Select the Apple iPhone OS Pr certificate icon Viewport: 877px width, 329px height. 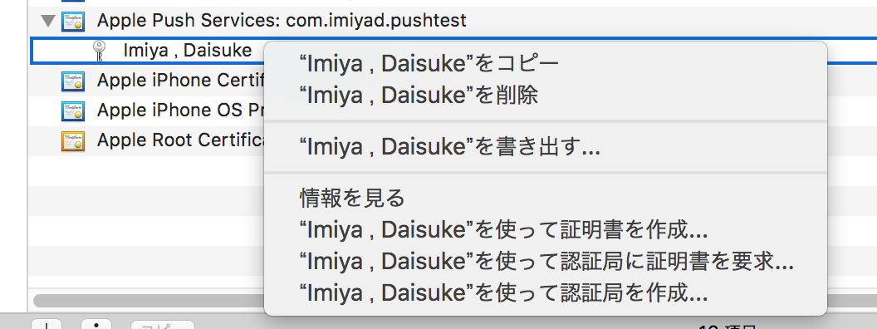[x=73, y=110]
